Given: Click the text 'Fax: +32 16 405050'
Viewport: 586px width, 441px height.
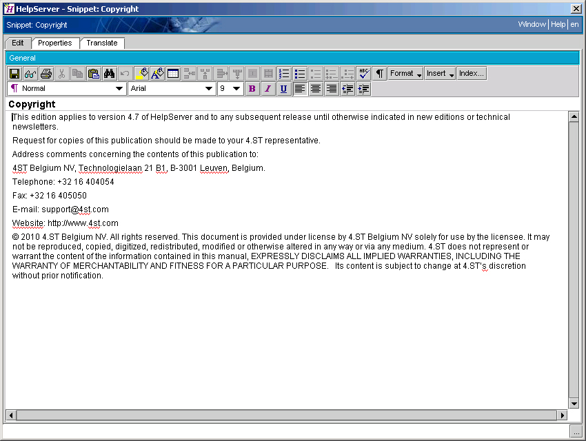Looking at the screenshot, I should click(x=50, y=196).
